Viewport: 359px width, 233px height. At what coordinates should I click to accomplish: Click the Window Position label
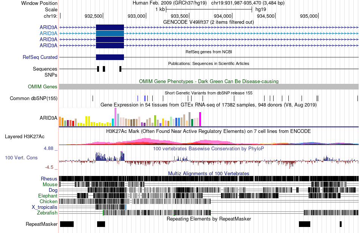(x=39, y=3)
